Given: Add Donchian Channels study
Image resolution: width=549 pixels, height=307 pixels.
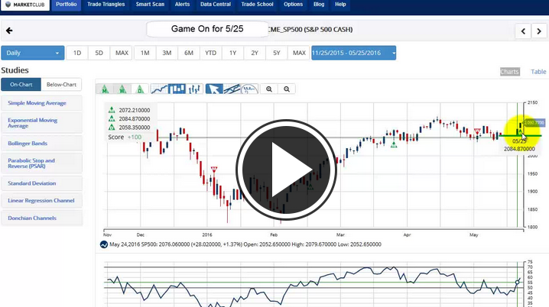Looking at the screenshot, I should [x=41, y=218].
